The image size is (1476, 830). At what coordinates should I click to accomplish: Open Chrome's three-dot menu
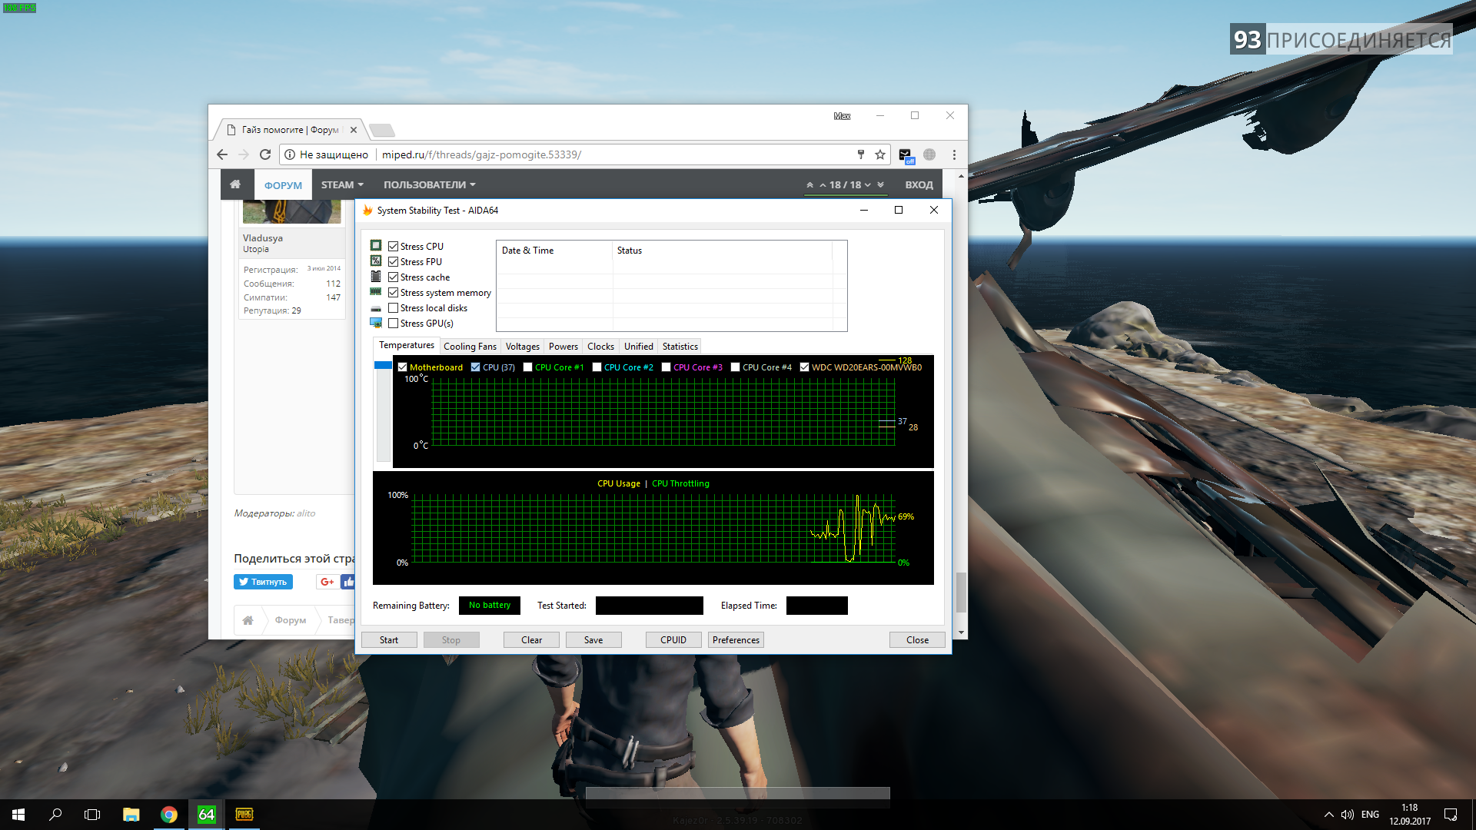[x=954, y=154]
